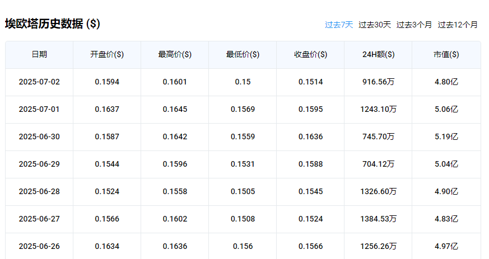Click the opening price 0.1637
The height and width of the screenshot is (259, 489).
107,109
